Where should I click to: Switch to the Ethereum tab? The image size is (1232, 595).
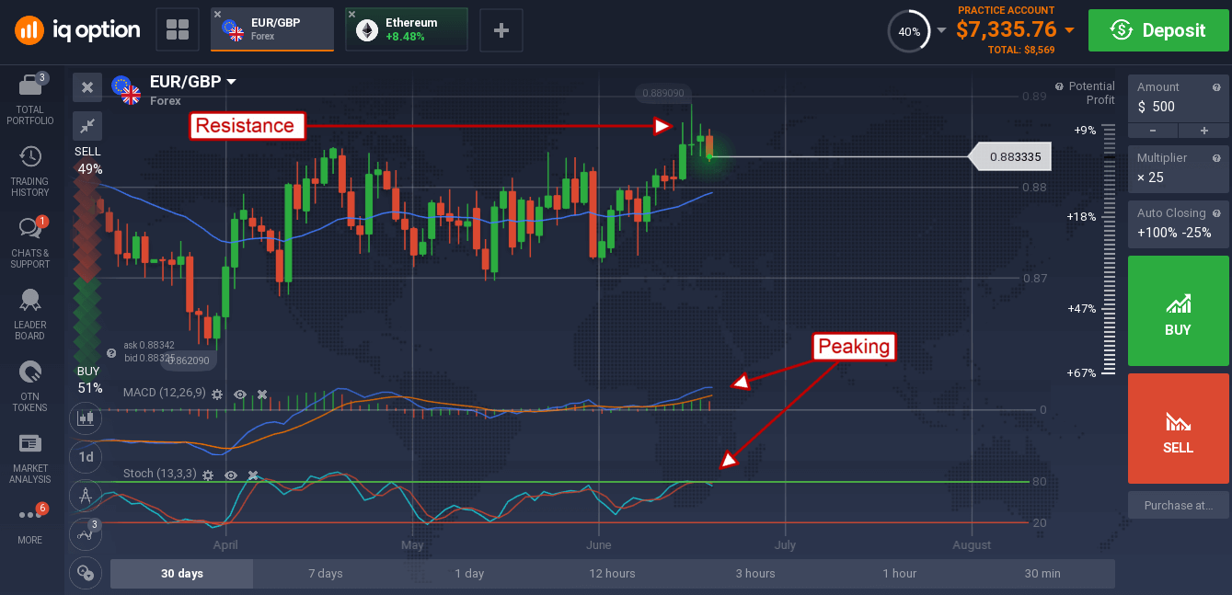point(407,29)
